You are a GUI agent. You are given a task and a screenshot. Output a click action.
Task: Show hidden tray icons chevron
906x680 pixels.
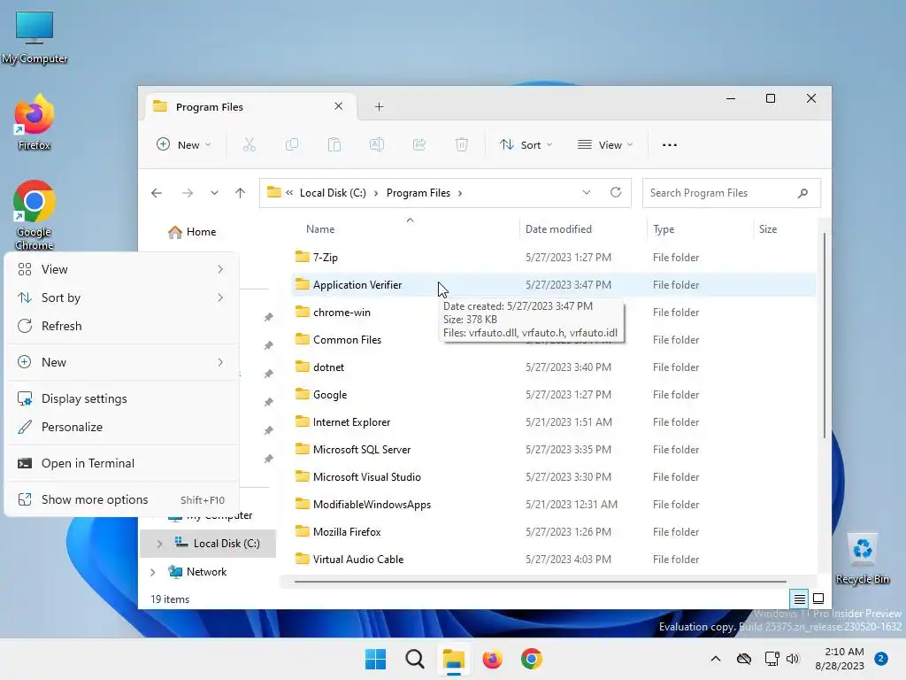(715, 659)
